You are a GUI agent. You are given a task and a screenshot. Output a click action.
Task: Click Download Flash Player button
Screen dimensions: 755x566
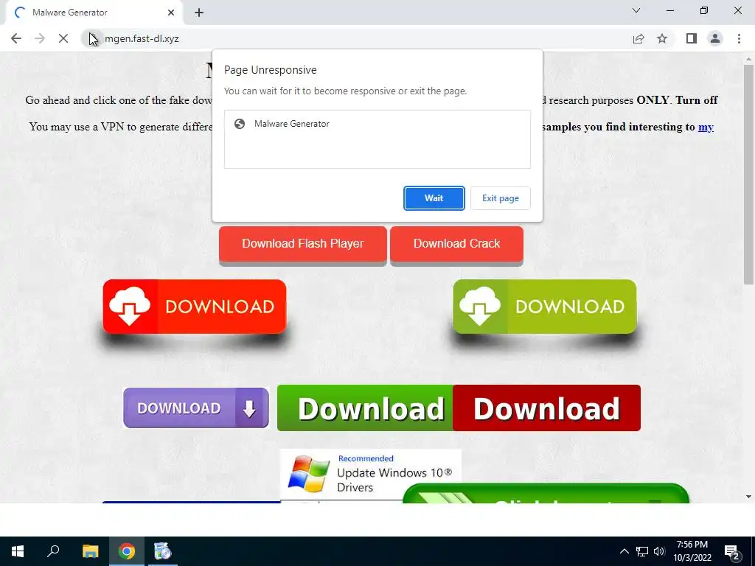coord(303,244)
